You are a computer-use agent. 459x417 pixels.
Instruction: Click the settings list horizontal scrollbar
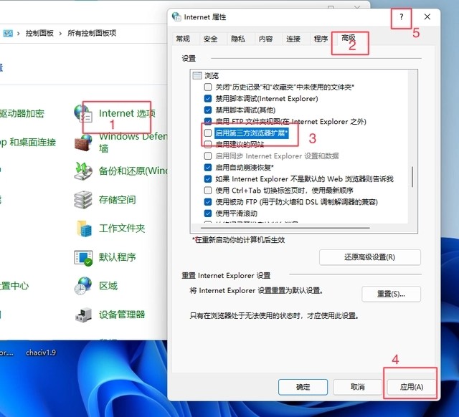pyautogui.click(x=285, y=228)
